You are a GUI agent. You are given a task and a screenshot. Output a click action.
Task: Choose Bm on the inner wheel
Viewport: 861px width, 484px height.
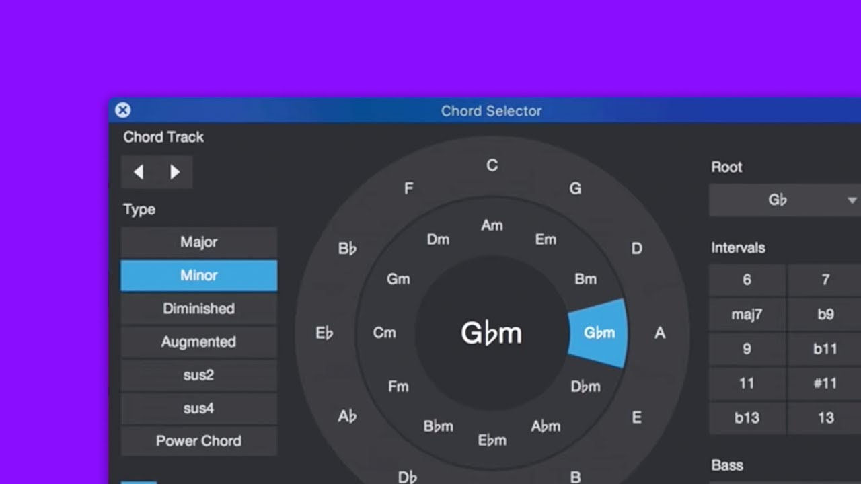pos(585,279)
